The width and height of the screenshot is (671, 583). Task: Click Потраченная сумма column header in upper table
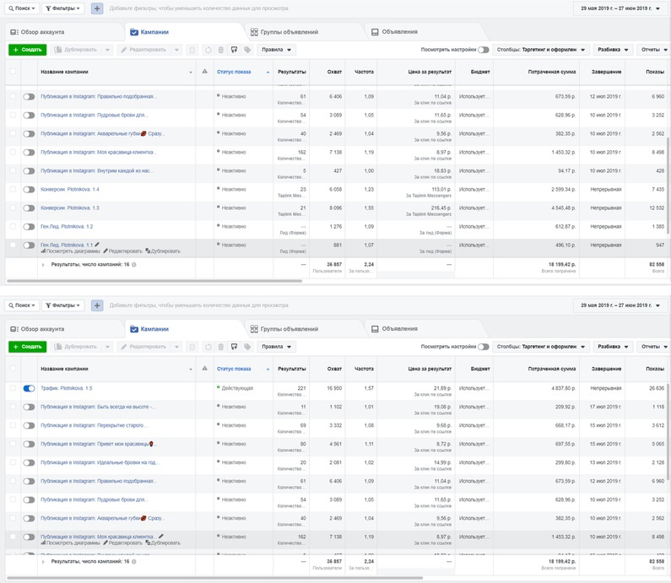tap(552, 72)
